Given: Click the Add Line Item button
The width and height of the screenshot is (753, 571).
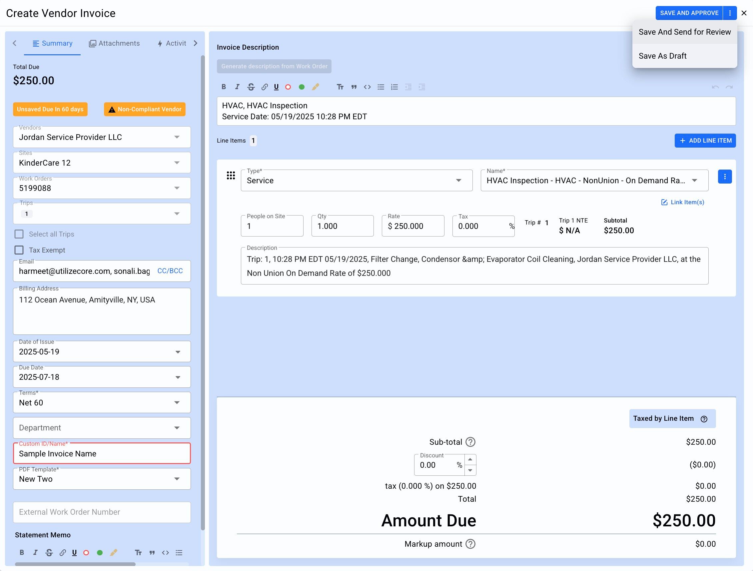Looking at the screenshot, I should click(x=705, y=141).
